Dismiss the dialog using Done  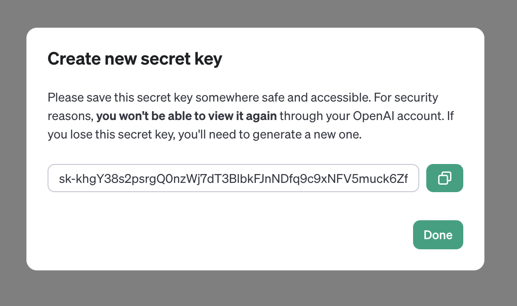point(438,235)
